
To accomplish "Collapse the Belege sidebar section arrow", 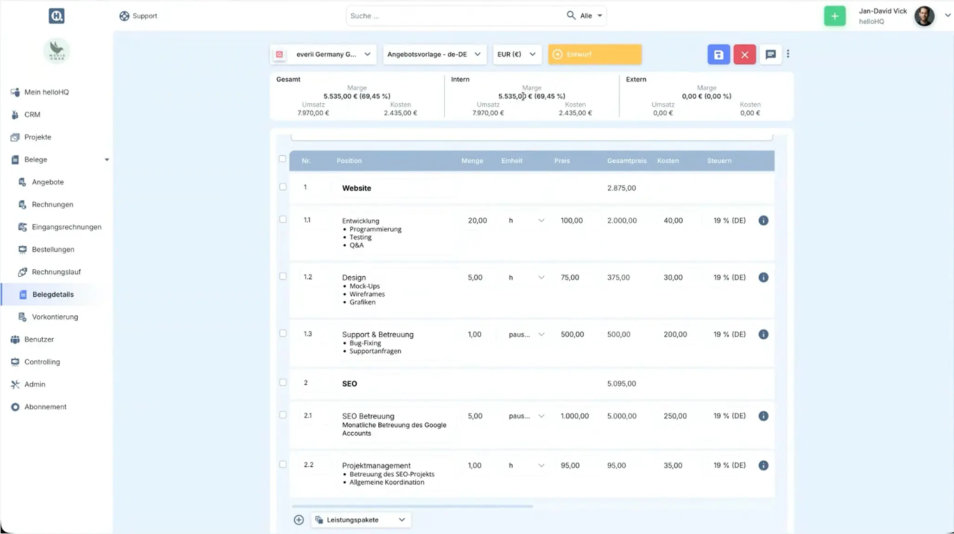I will (x=107, y=160).
